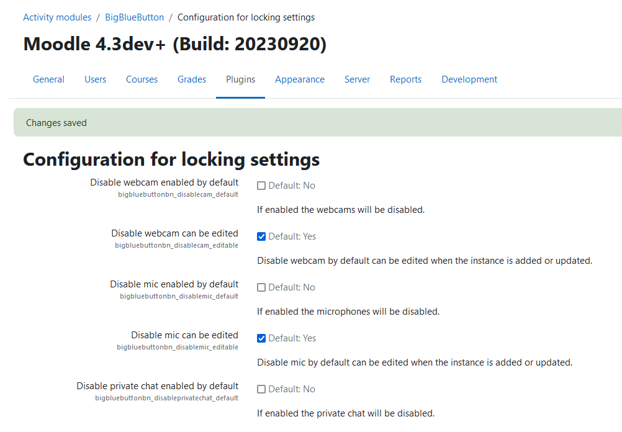622x432 pixels.
Task: Click 'If enabled the webcams will be disabled' text
Action: 341,209
